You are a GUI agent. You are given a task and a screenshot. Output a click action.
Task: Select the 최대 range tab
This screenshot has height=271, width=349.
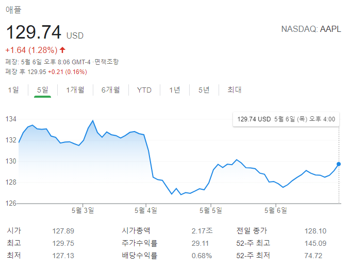[235, 90]
